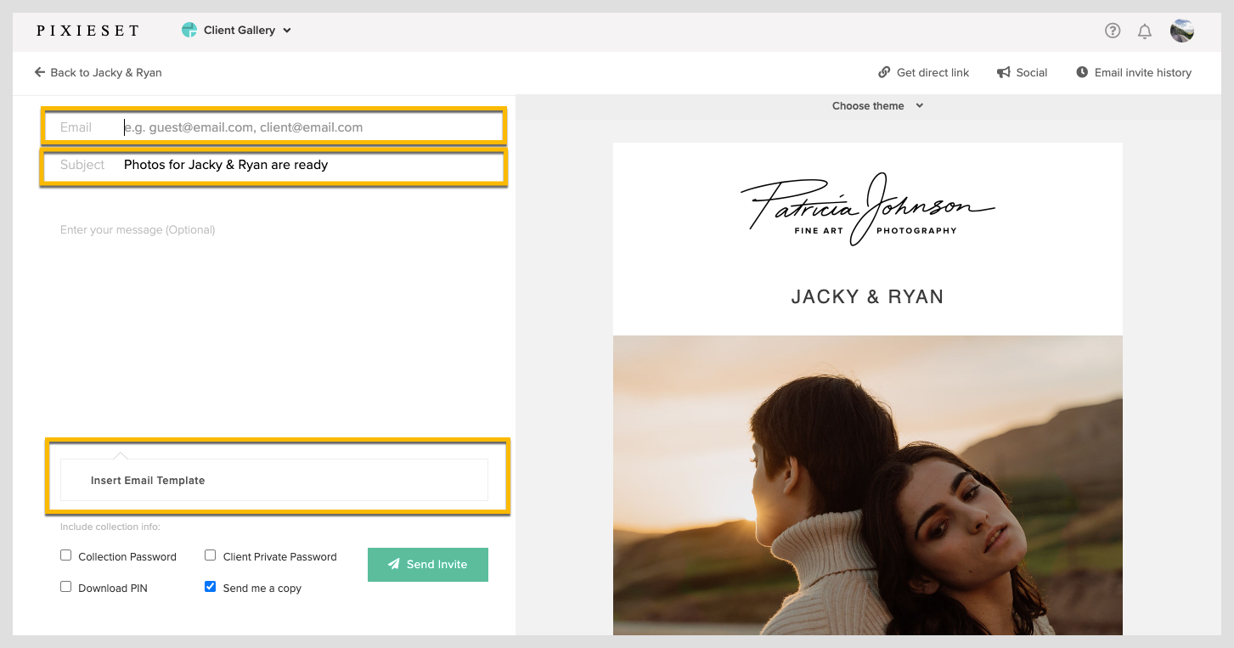Click the Patricia Johnson logo in preview
This screenshot has width=1234, height=648.
[867, 209]
